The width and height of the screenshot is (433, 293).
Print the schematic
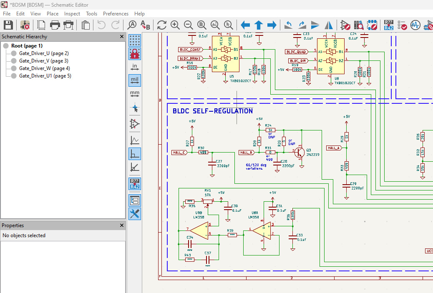coord(55,25)
